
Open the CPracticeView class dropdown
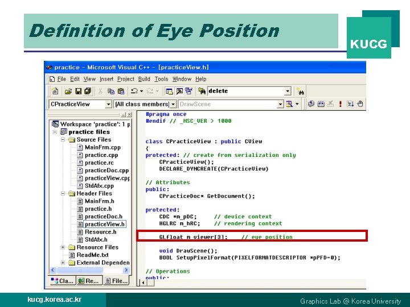[x=109, y=104]
